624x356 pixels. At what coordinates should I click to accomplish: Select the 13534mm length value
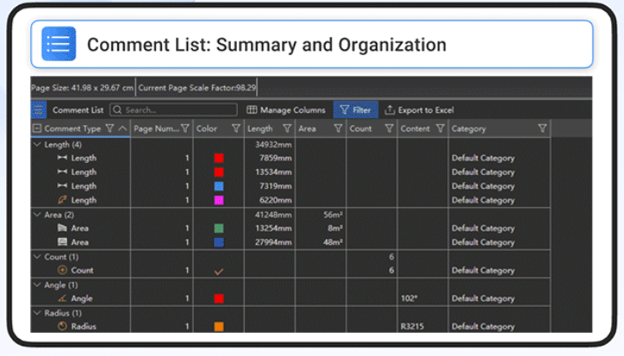click(x=273, y=172)
